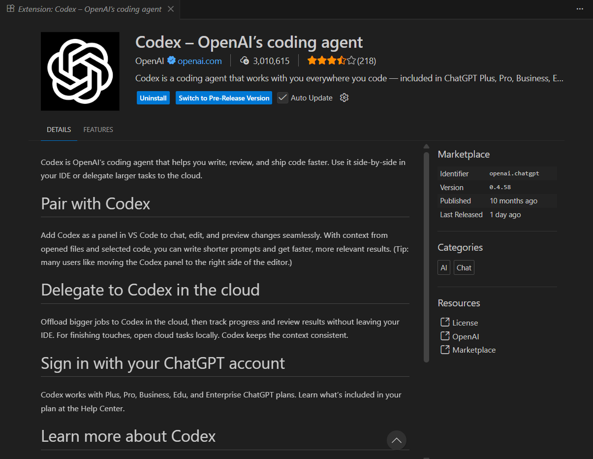The height and width of the screenshot is (459, 593).
Task: Click the extension tab icon
Action: pyautogui.click(x=10, y=8)
